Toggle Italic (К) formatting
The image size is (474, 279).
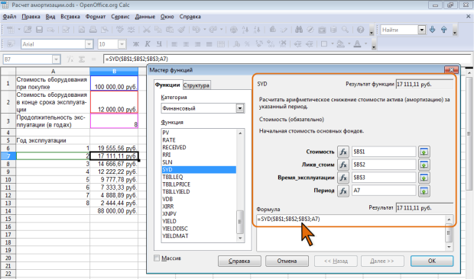pyautogui.click(x=148, y=44)
